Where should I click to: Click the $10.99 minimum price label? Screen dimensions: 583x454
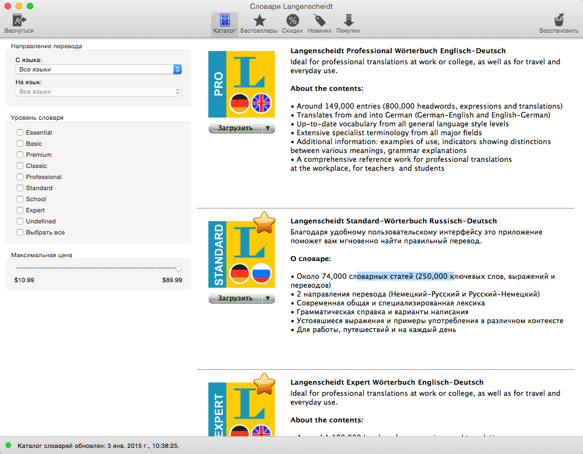coord(24,280)
